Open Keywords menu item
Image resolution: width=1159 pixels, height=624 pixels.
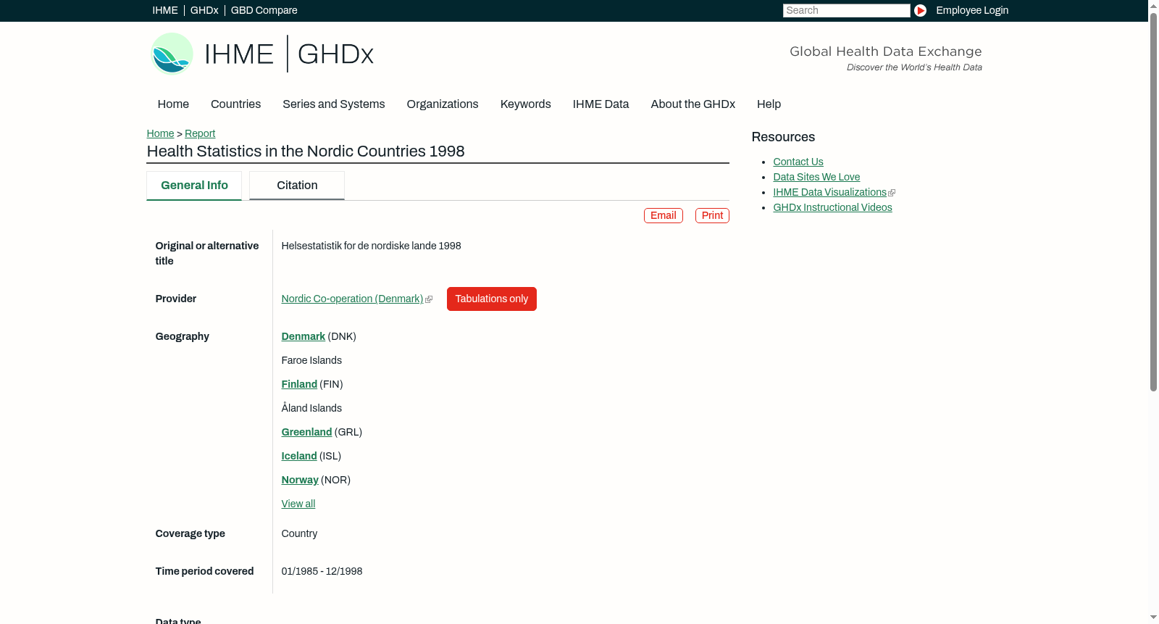tap(526, 104)
